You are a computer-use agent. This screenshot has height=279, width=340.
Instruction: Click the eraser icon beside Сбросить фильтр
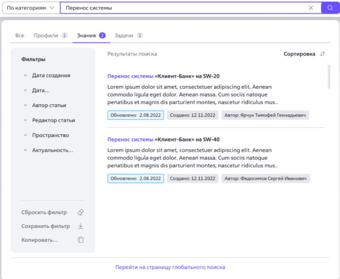80,212
